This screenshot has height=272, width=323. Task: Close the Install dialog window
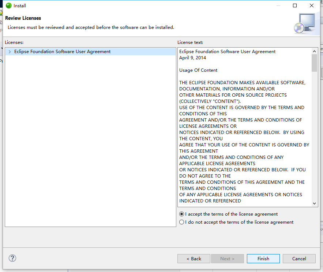click(312, 5)
